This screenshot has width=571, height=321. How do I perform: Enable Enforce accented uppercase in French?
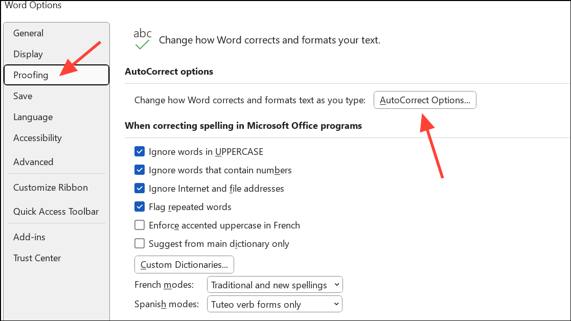[140, 225]
